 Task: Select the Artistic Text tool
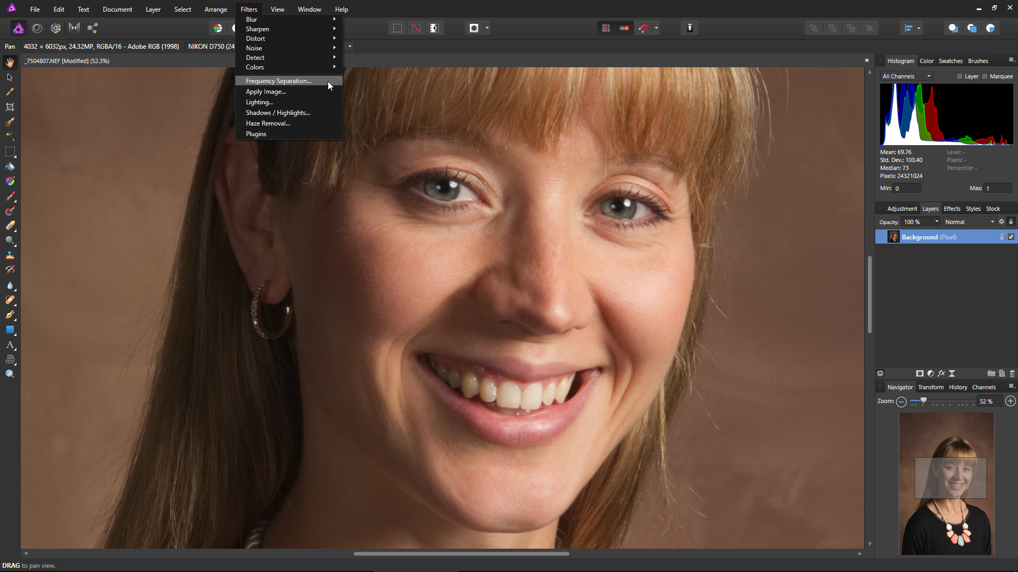[x=10, y=345]
